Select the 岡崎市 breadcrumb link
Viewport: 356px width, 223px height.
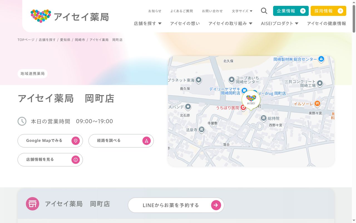pos(80,40)
